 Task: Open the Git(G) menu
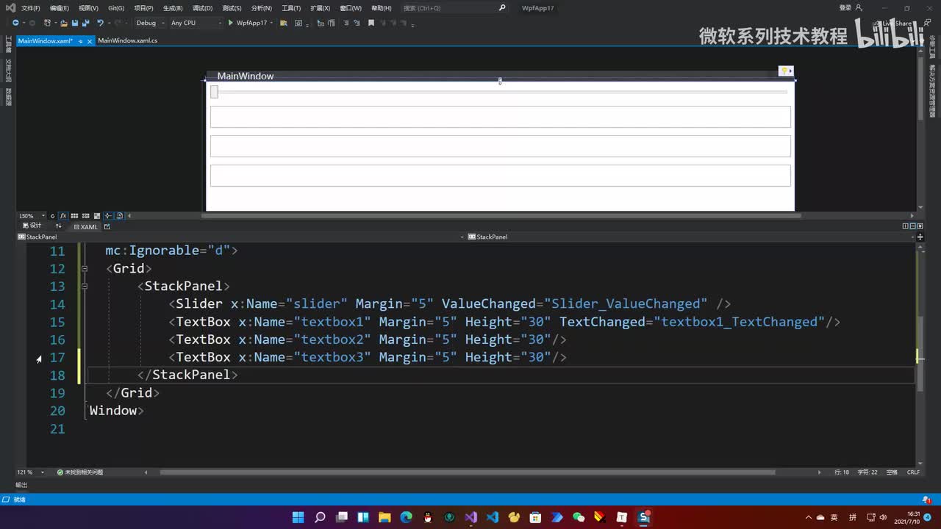pyautogui.click(x=116, y=8)
